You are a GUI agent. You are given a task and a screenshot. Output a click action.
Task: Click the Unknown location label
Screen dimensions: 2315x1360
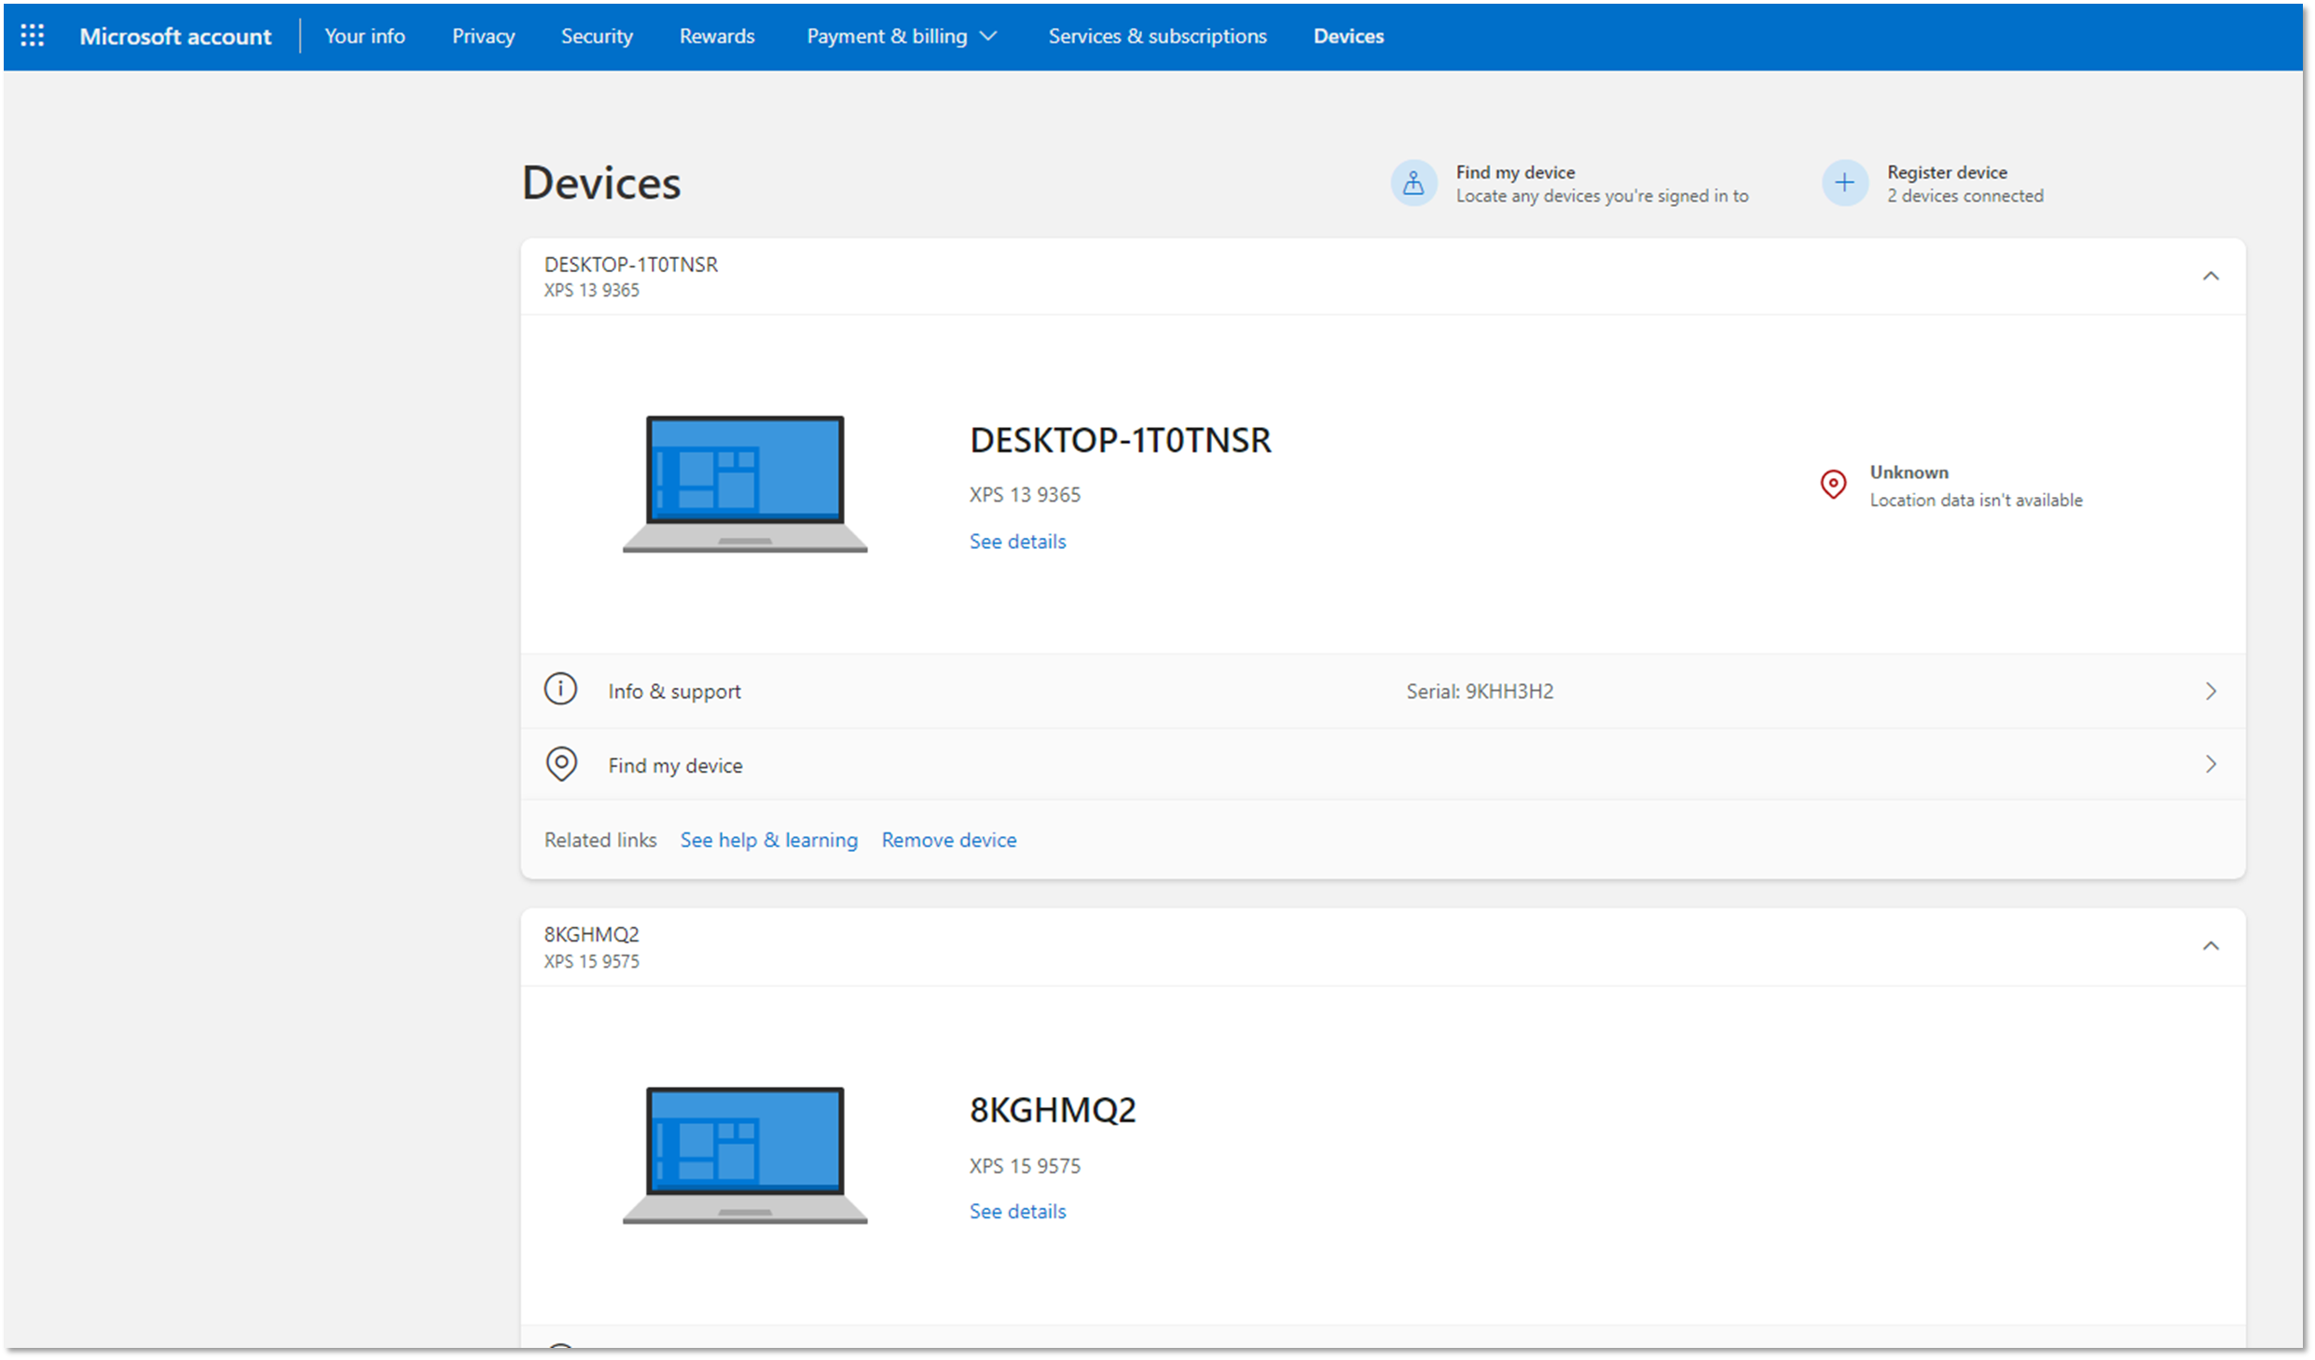(1908, 473)
